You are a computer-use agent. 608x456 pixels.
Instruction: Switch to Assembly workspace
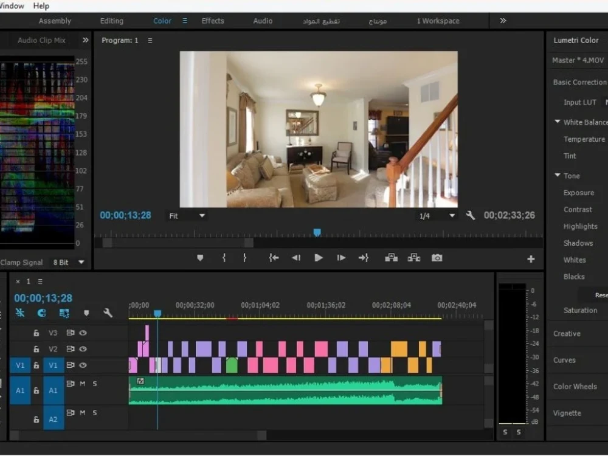tap(55, 21)
